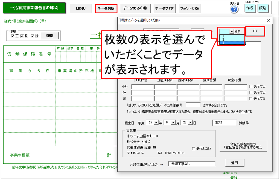This screenshot has width=280, height=180.
Task: Click the 読込 load-data button
Action: pos(263,8)
